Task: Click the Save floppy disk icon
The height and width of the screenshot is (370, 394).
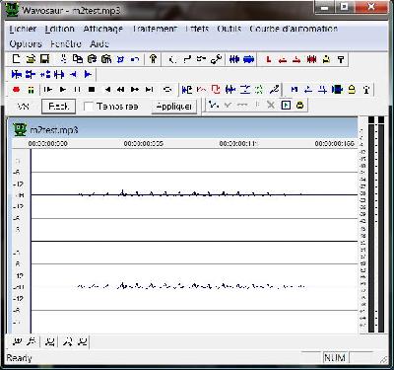Action: [44, 59]
